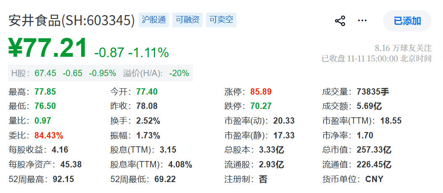Click the 股息(TTM) value 3.15
Image resolution: width=443 pixels, height=193 pixels.
(168, 150)
